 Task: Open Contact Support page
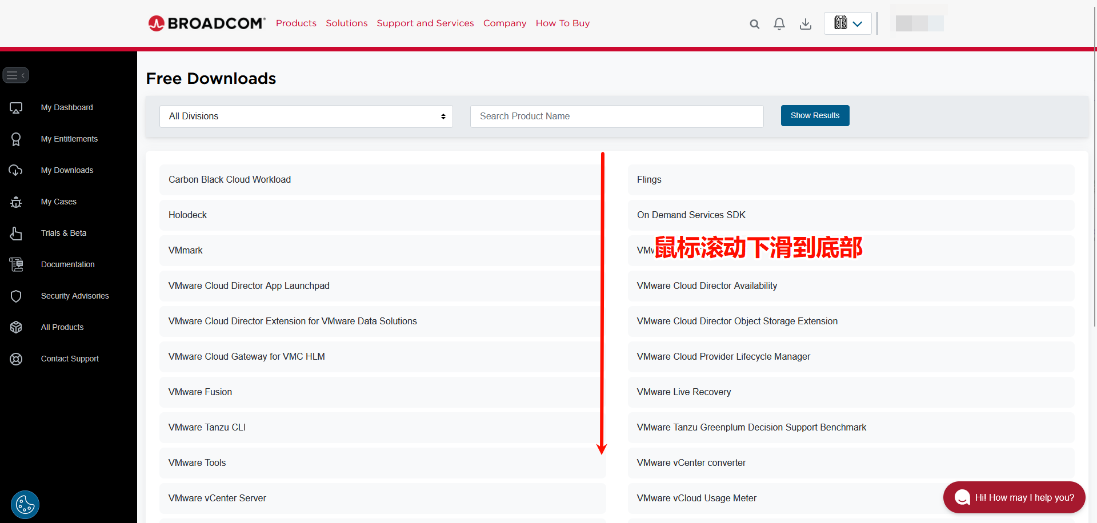pyautogui.click(x=70, y=359)
